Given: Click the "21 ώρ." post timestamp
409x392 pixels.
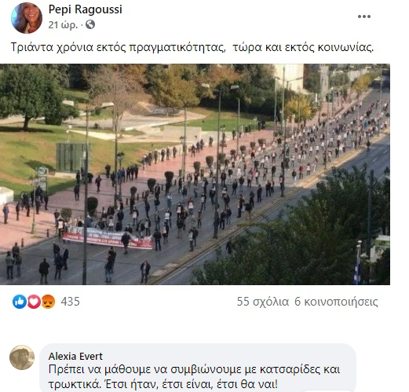Looking at the screenshot, I should coord(63,25).
